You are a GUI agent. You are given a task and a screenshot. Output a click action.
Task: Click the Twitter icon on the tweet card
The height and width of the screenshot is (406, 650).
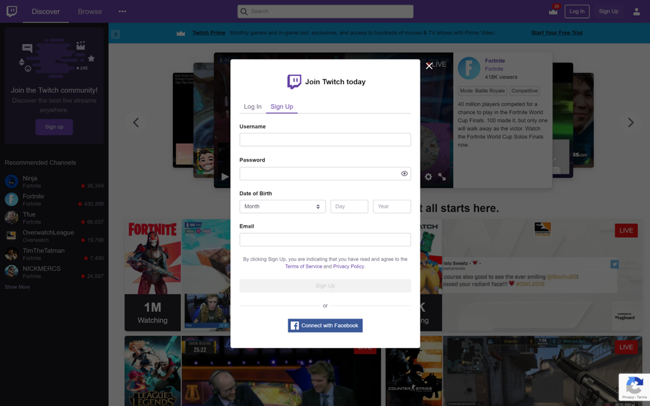click(x=615, y=264)
